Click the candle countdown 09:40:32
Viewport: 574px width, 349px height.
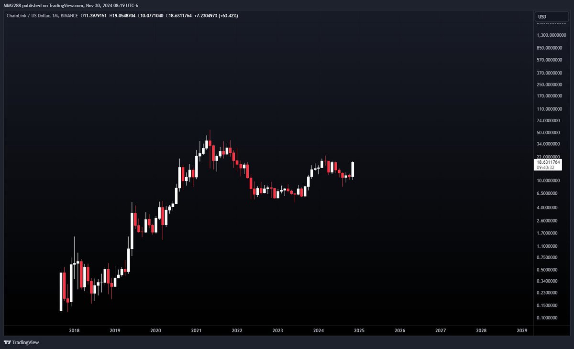(544, 168)
